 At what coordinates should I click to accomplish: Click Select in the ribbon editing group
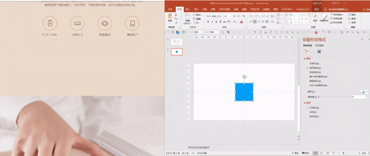click(x=353, y=23)
